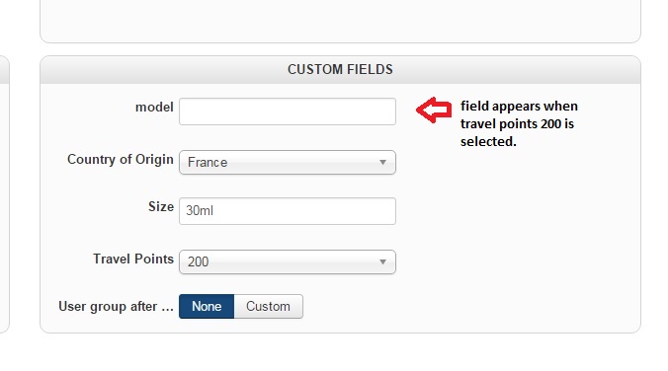Click the 200 value in dropdown
This screenshot has width=668, height=371.
click(x=198, y=261)
